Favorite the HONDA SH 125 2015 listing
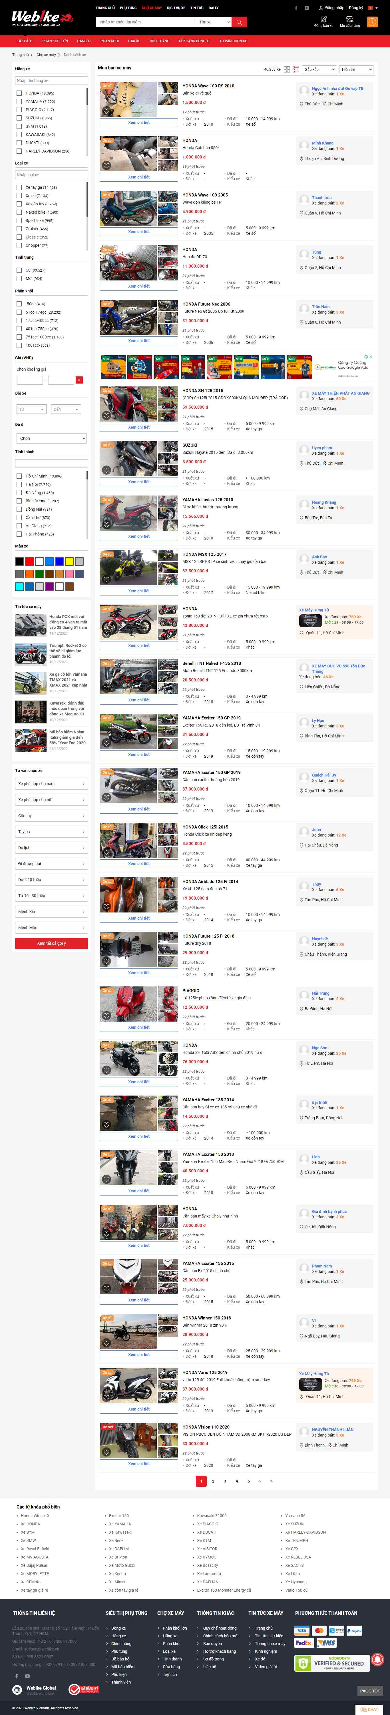This screenshot has height=1715, width=390. point(106,416)
